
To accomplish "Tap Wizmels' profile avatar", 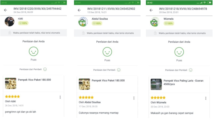I will click(155, 22).
